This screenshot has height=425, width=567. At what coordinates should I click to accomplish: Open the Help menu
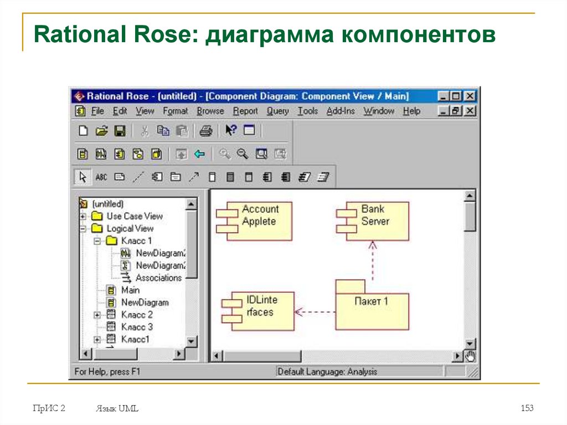coord(411,111)
